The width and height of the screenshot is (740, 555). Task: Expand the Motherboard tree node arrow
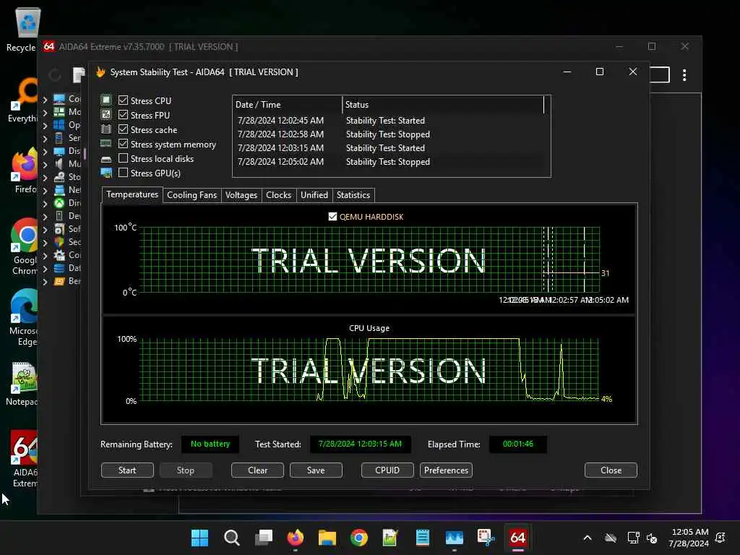[45, 112]
